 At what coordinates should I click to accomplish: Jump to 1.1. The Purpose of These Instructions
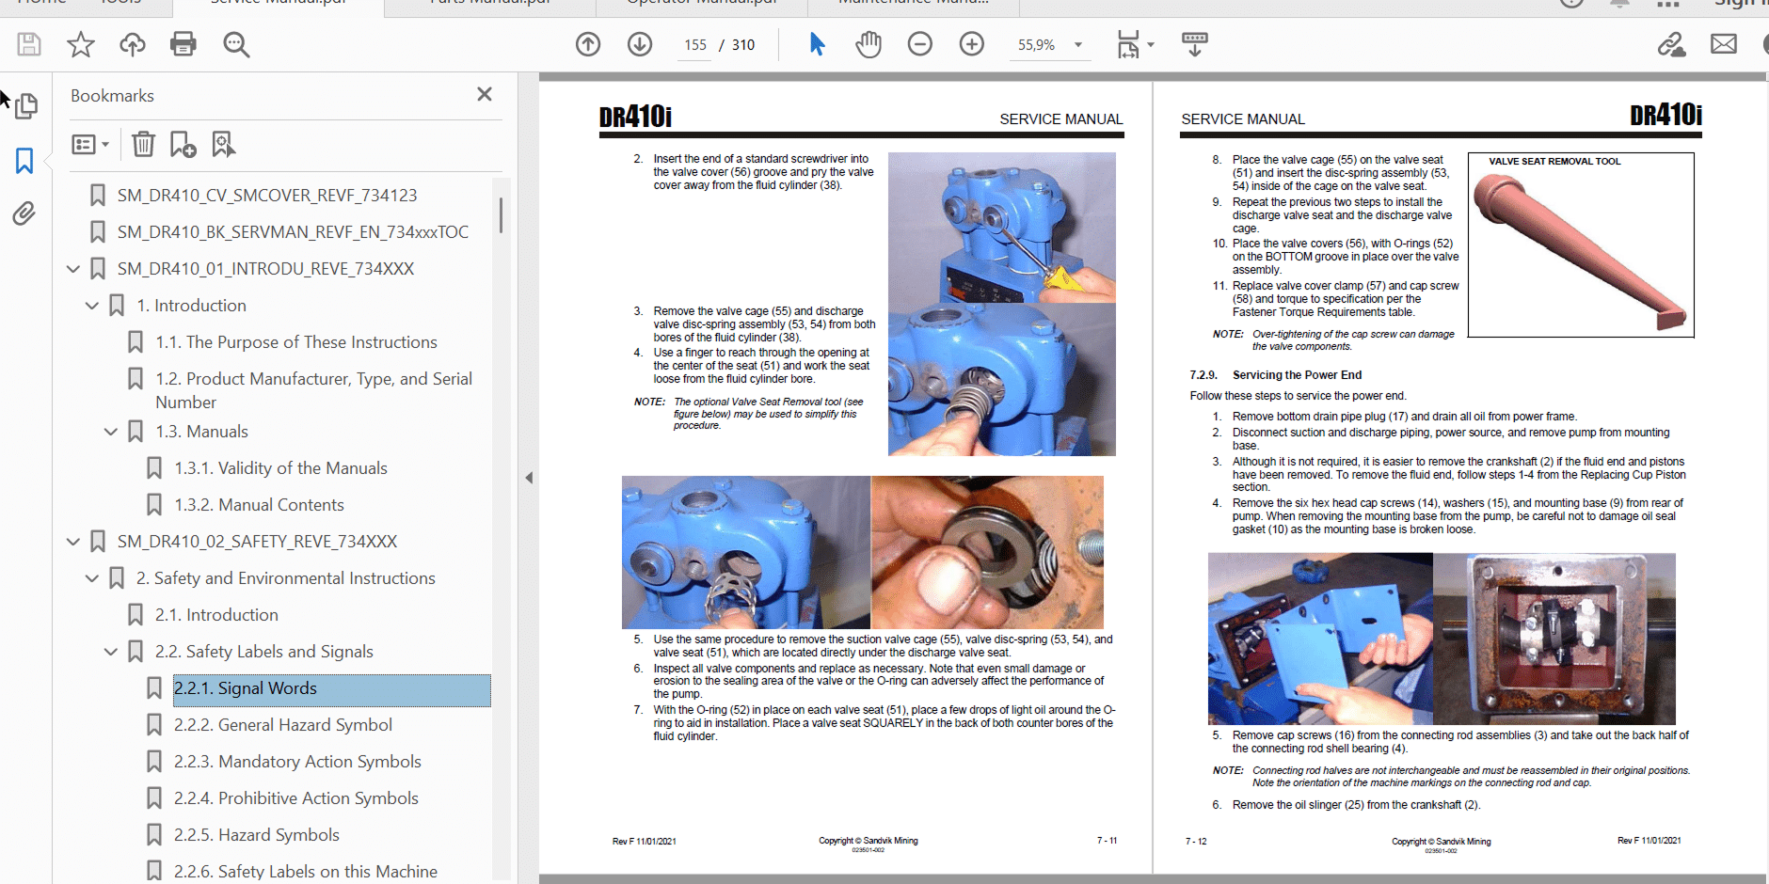click(296, 342)
